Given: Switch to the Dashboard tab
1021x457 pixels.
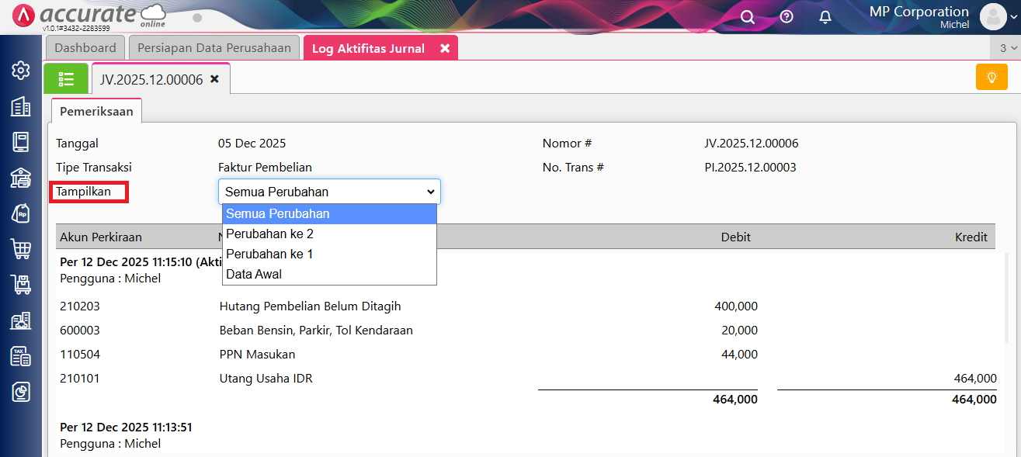Looking at the screenshot, I should click(85, 48).
